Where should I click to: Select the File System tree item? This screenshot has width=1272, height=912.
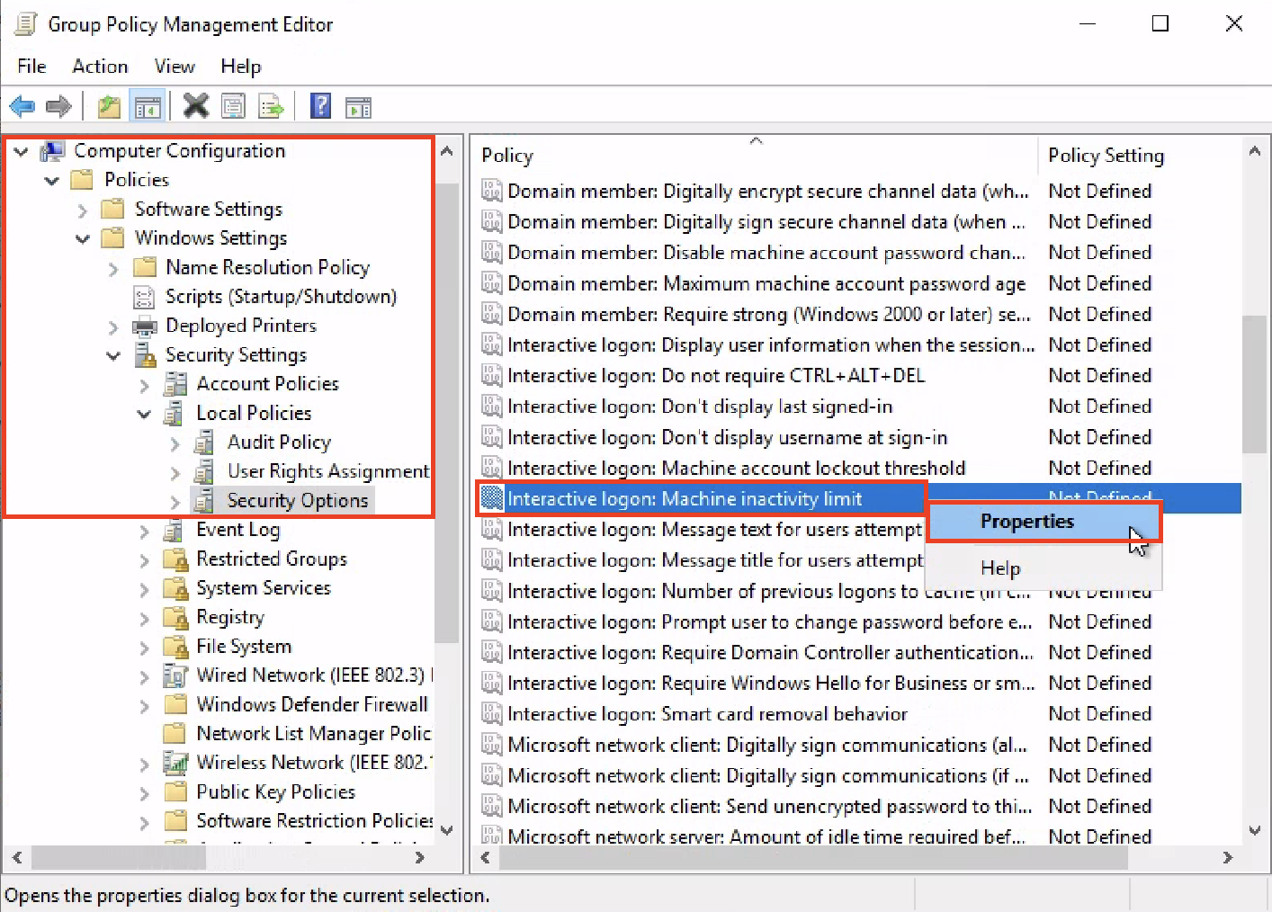[244, 646]
